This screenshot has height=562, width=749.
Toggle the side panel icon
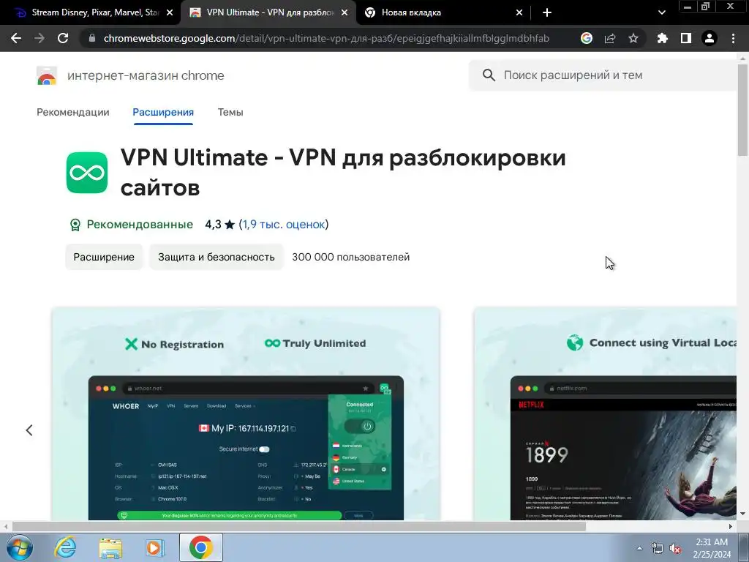[x=686, y=38]
